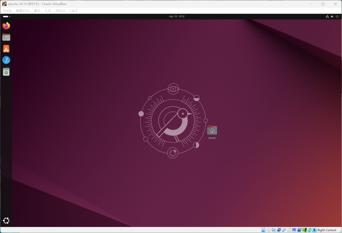This screenshot has height=233, width=342.
Task: Click the blue down-arrow host key icon
Action: coord(314,230)
